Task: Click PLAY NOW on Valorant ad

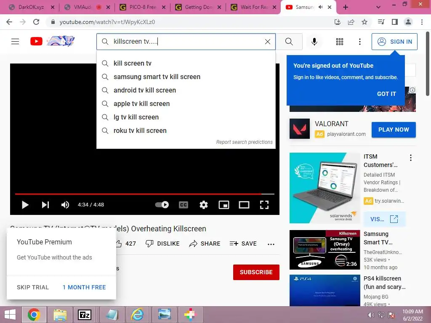Action: 394,130
